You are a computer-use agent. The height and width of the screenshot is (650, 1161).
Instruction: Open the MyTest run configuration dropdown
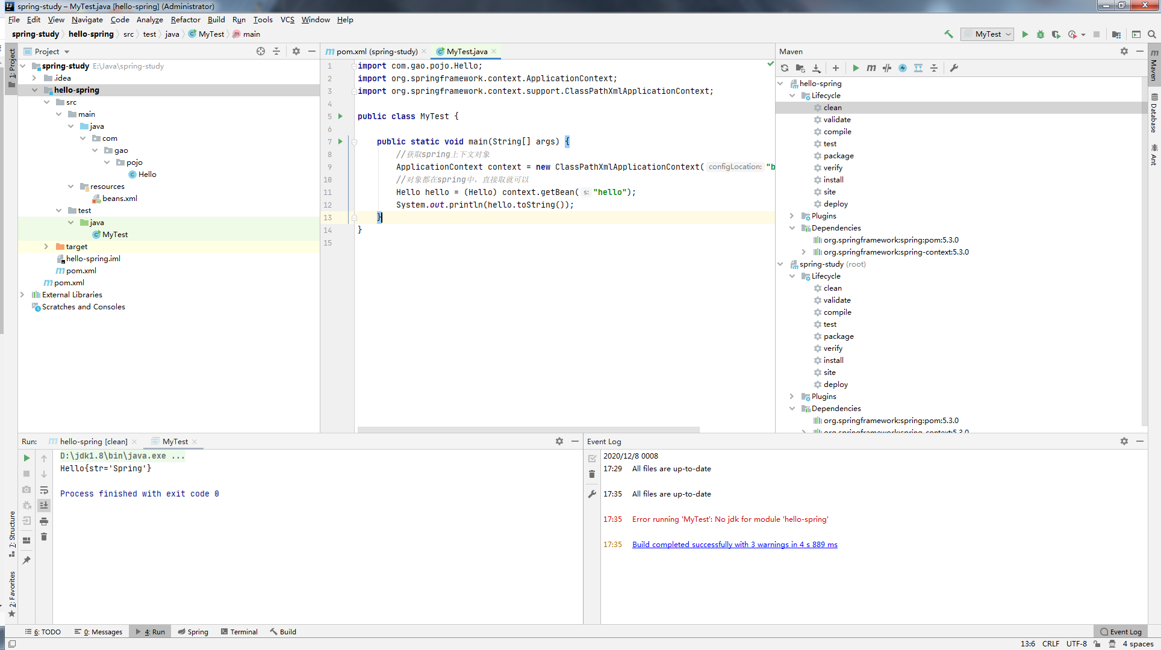pos(988,34)
